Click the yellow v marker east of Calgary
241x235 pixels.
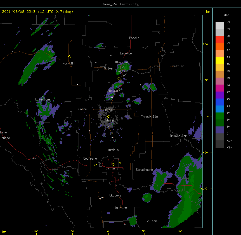[120, 163]
